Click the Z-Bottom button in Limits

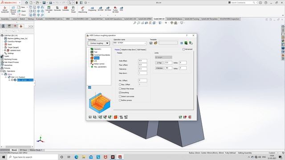point(159,68)
